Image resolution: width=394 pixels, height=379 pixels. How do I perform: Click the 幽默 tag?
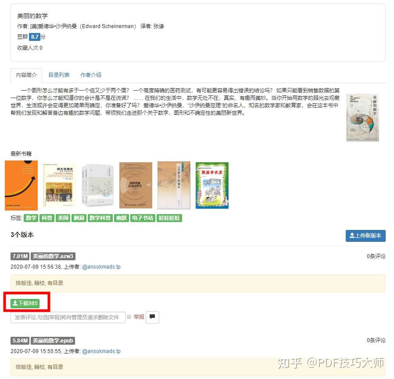click(x=122, y=218)
